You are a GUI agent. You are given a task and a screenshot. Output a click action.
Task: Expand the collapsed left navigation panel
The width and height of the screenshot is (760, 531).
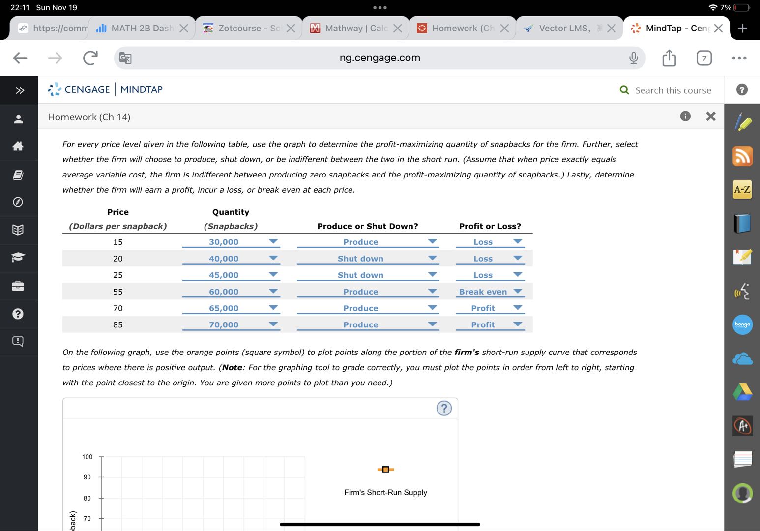coord(19,90)
